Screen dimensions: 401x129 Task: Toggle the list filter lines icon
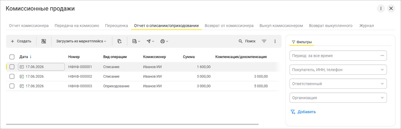pyautogui.click(x=264, y=41)
